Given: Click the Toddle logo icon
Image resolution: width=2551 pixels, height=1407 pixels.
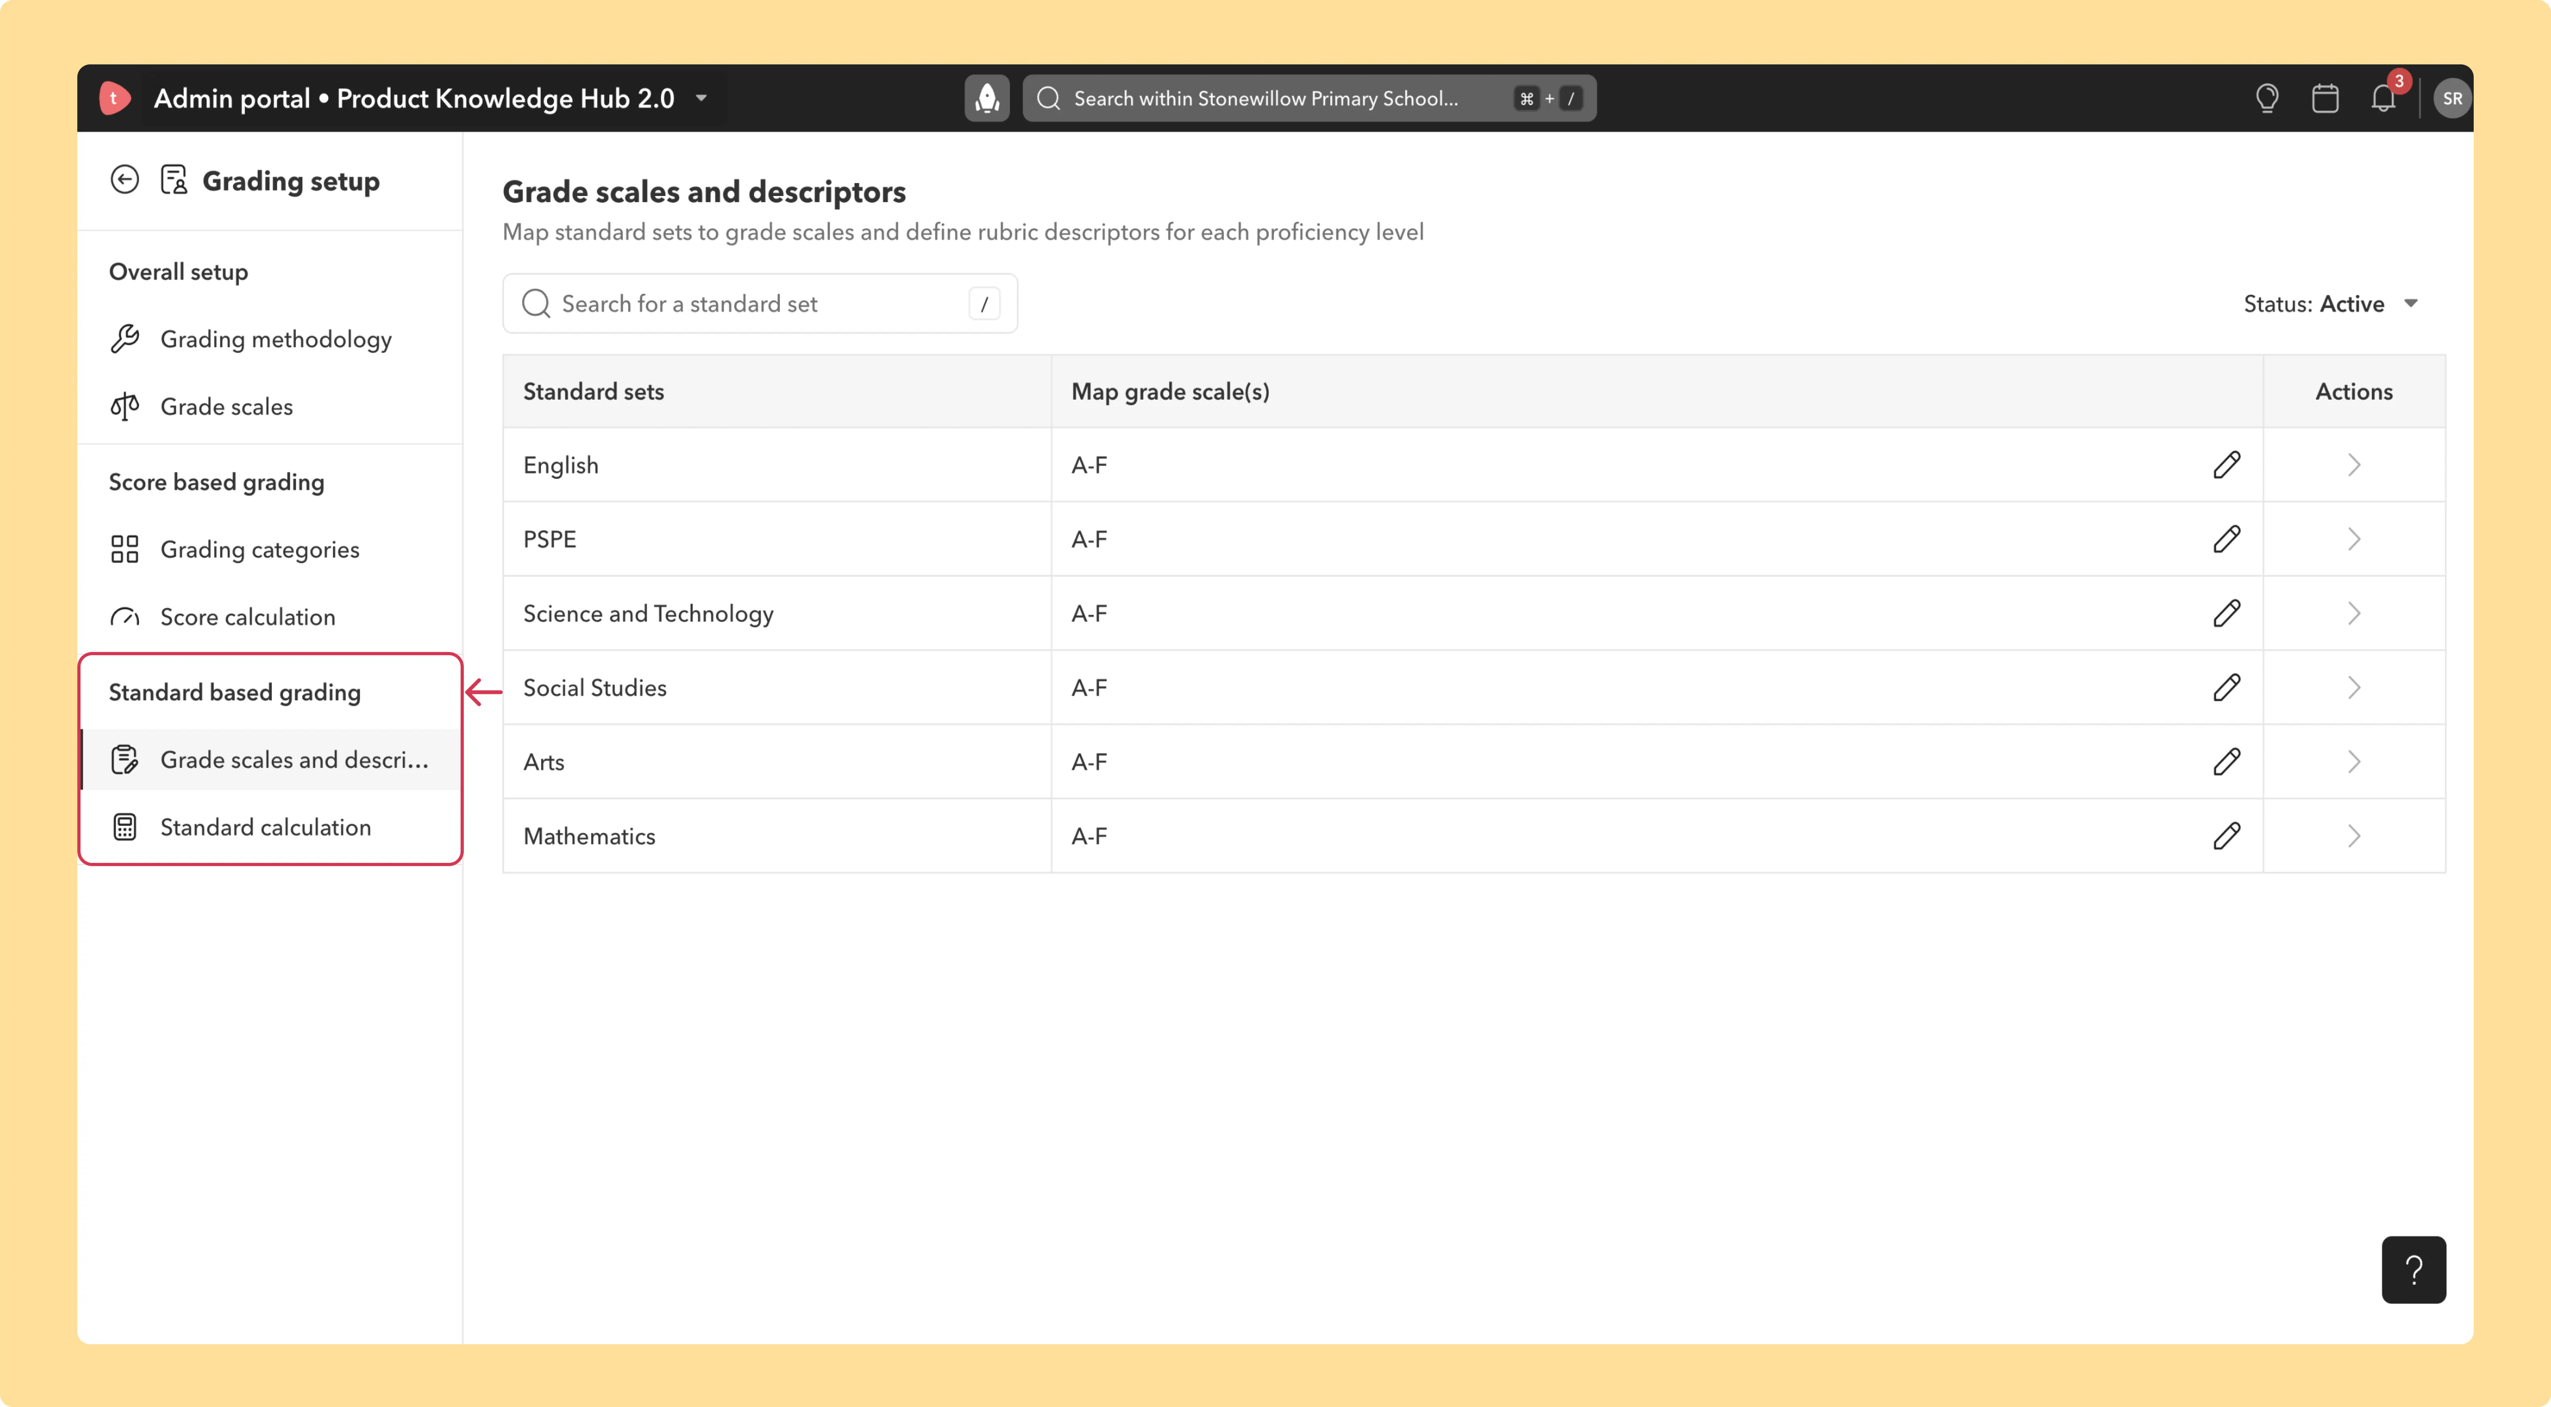Looking at the screenshot, I should pos(115,98).
